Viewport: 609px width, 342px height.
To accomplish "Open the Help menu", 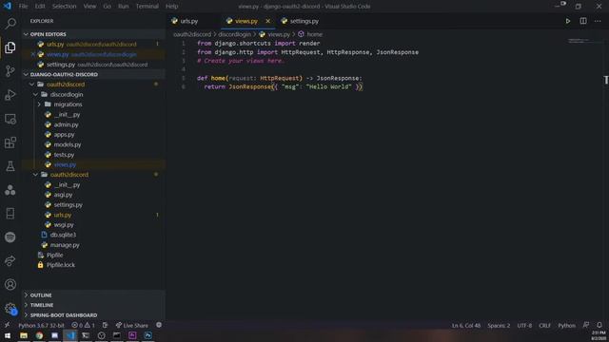I will 171,7.
